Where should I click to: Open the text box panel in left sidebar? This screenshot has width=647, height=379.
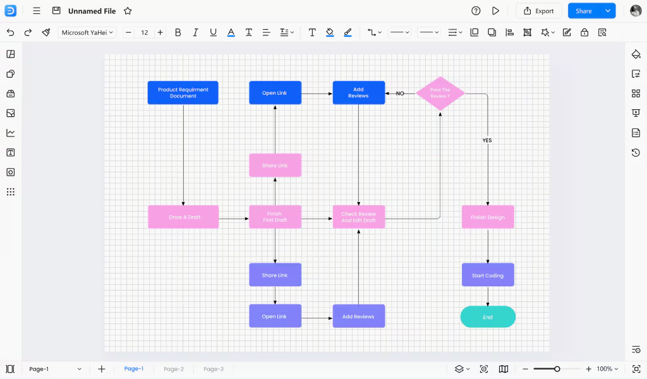click(11, 153)
